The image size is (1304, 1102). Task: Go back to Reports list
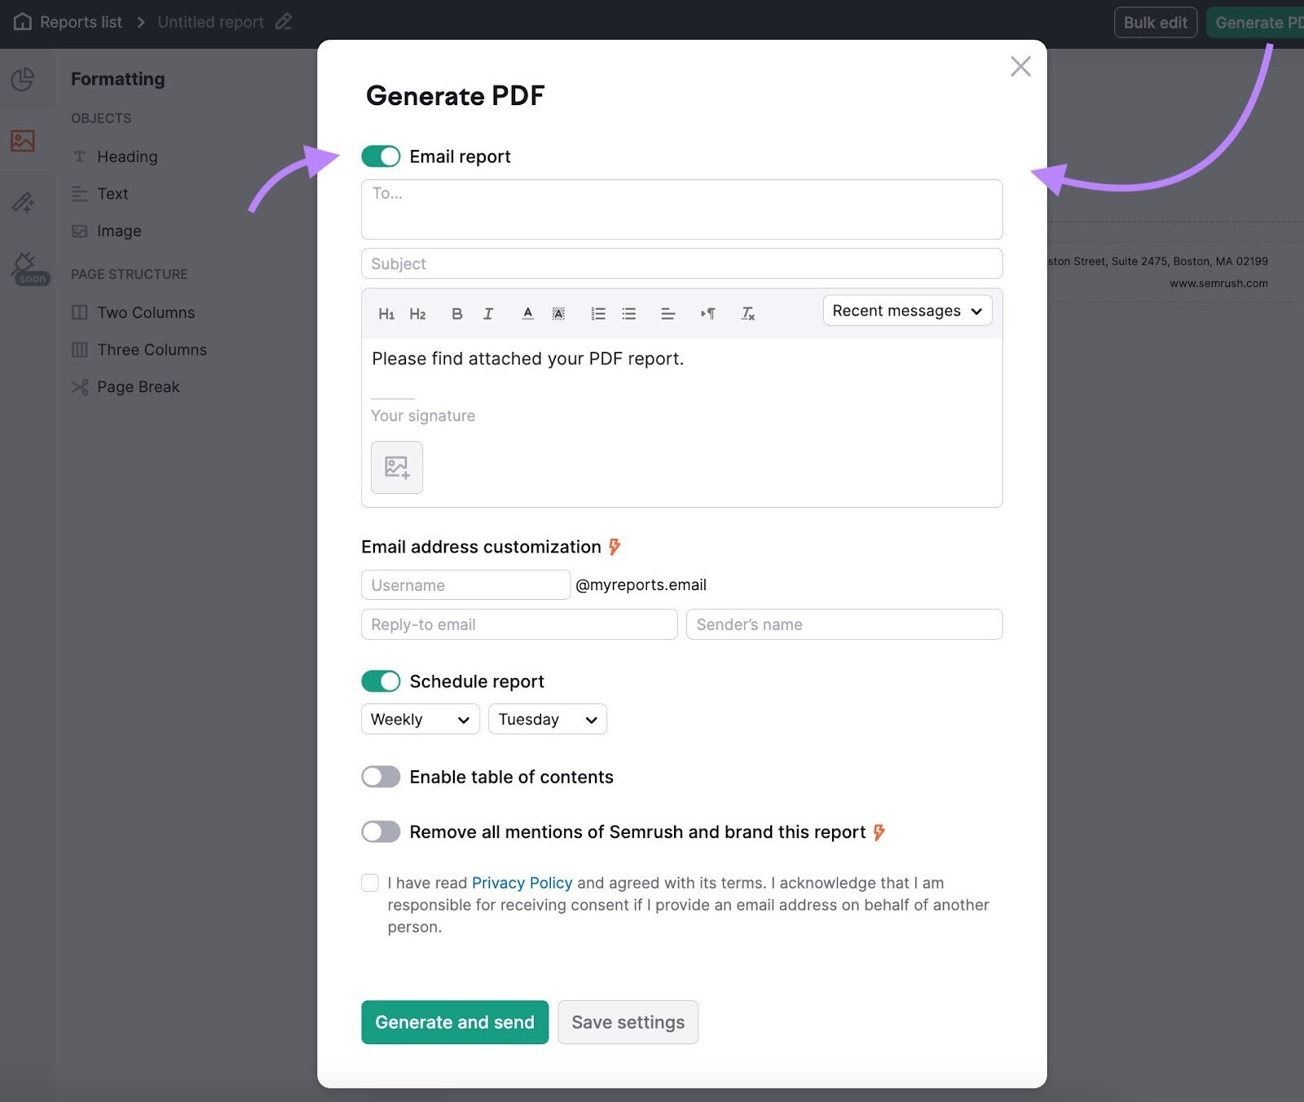click(x=79, y=22)
